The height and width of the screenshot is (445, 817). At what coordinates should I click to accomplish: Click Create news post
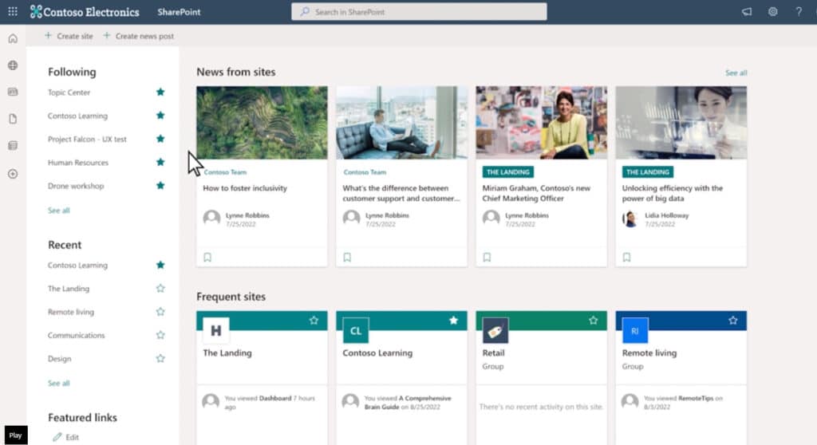coord(139,36)
